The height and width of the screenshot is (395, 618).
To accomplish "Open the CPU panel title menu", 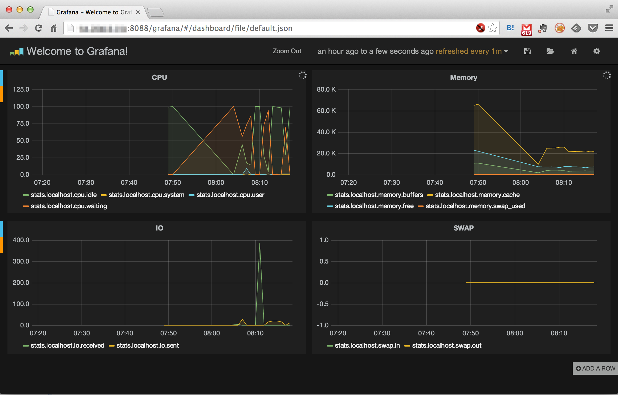I will pyautogui.click(x=159, y=77).
